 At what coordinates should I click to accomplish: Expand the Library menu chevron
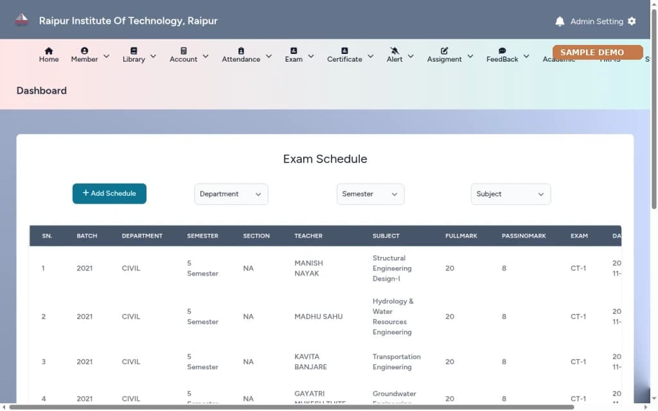pyautogui.click(x=153, y=56)
